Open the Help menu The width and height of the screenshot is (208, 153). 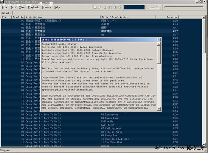(57, 8)
